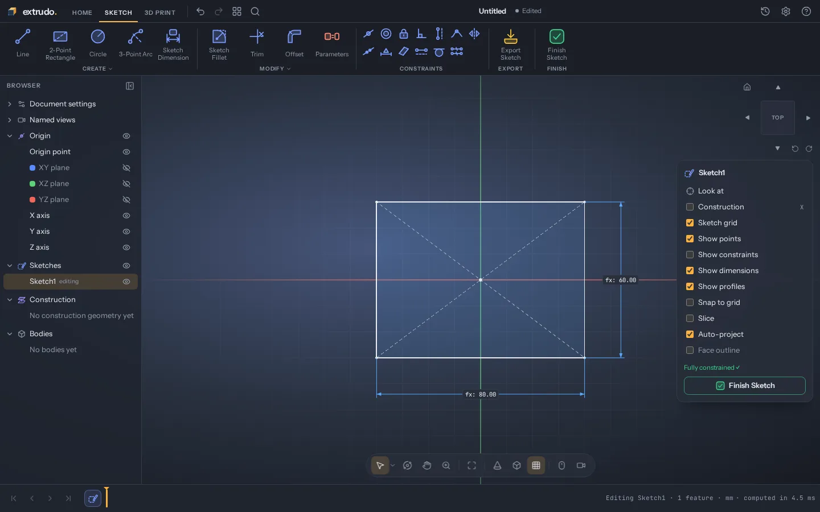The width and height of the screenshot is (820, 512).
Task: Enable Snap to grid
Action: tap(690, 303)
